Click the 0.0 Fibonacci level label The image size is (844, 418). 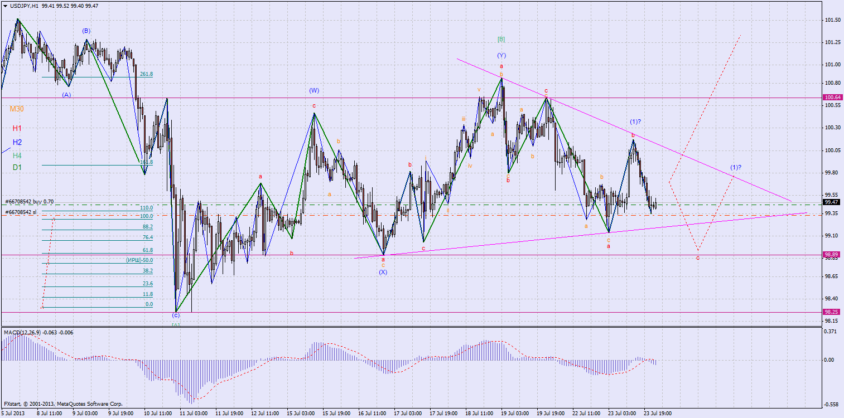(149, 304)
